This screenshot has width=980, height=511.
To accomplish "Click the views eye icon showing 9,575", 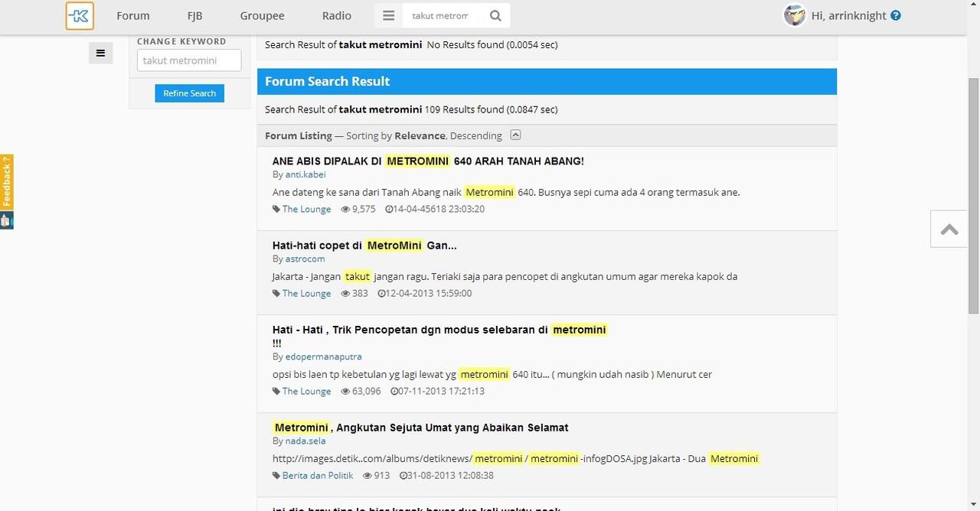I will click(x=345, y=209).
